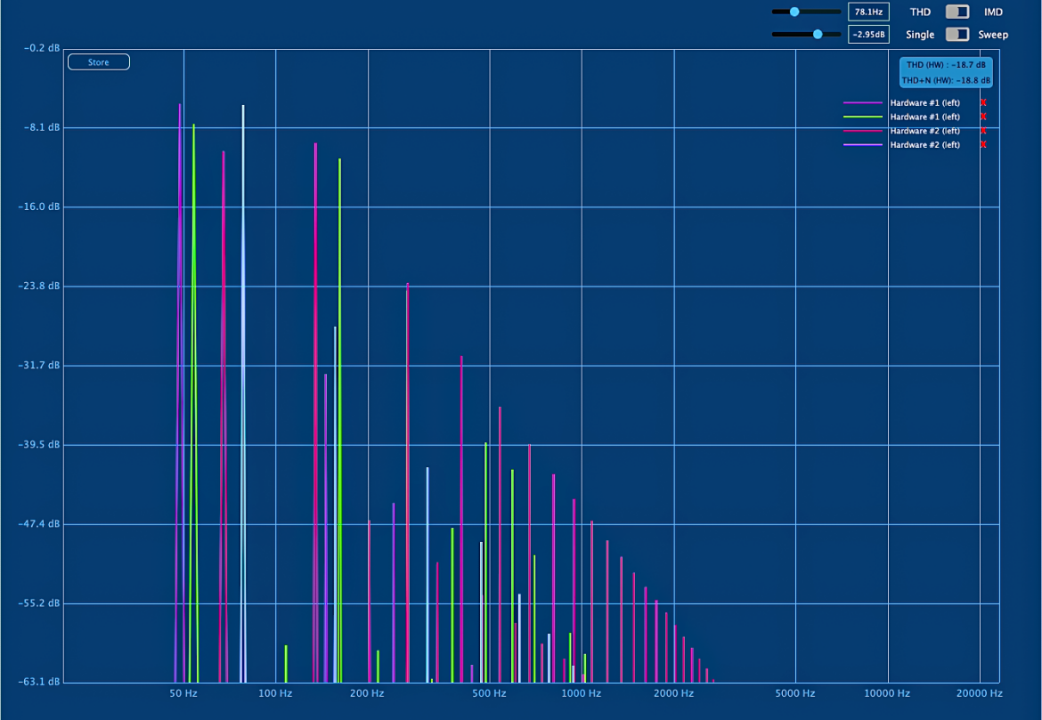Click the THD (HW) : -18.7 dB readout
The image size is (1042, 720).
coord(947,65)
